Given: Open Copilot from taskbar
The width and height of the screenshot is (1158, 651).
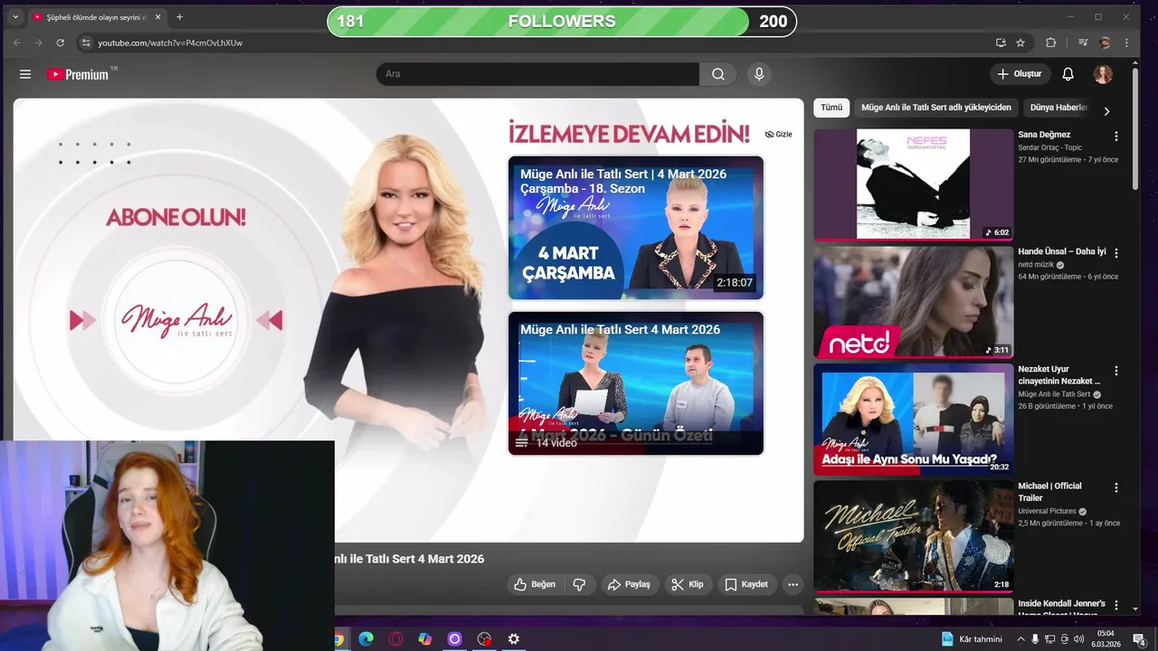Looking at the screenshot, I should coord(425,639).
